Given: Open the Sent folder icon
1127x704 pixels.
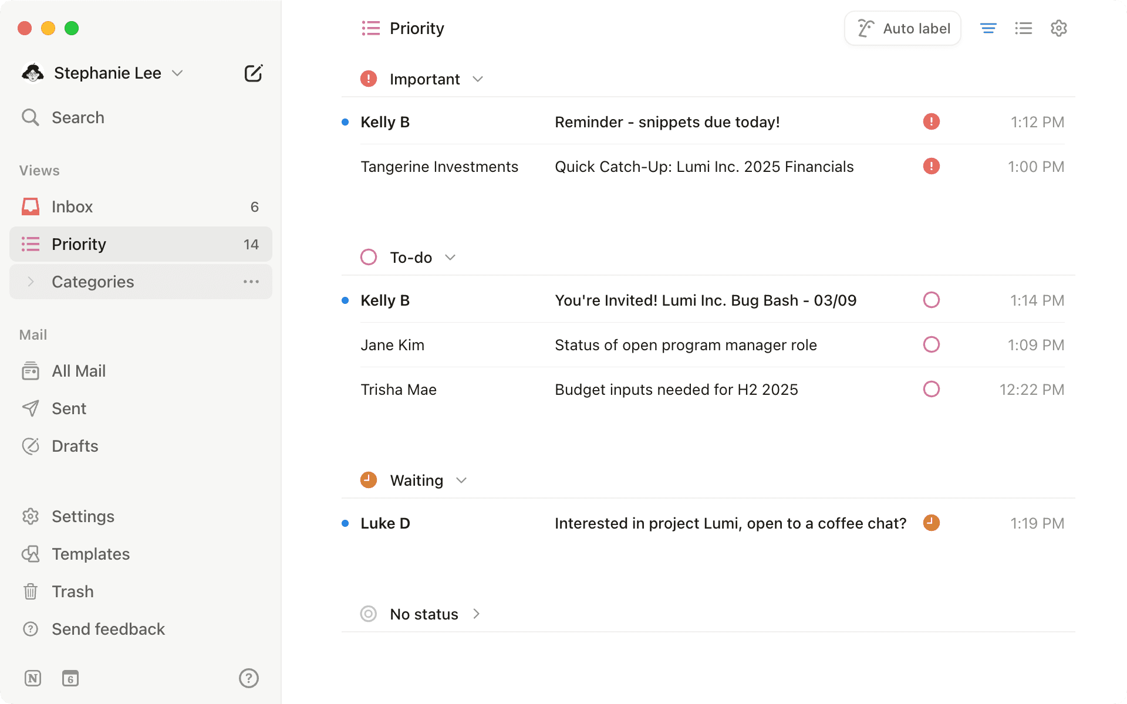Looking at the screenshot, I should point(31,408).
